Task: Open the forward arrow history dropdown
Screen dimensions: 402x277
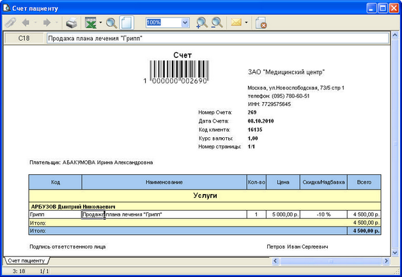Action: (57, 22)
